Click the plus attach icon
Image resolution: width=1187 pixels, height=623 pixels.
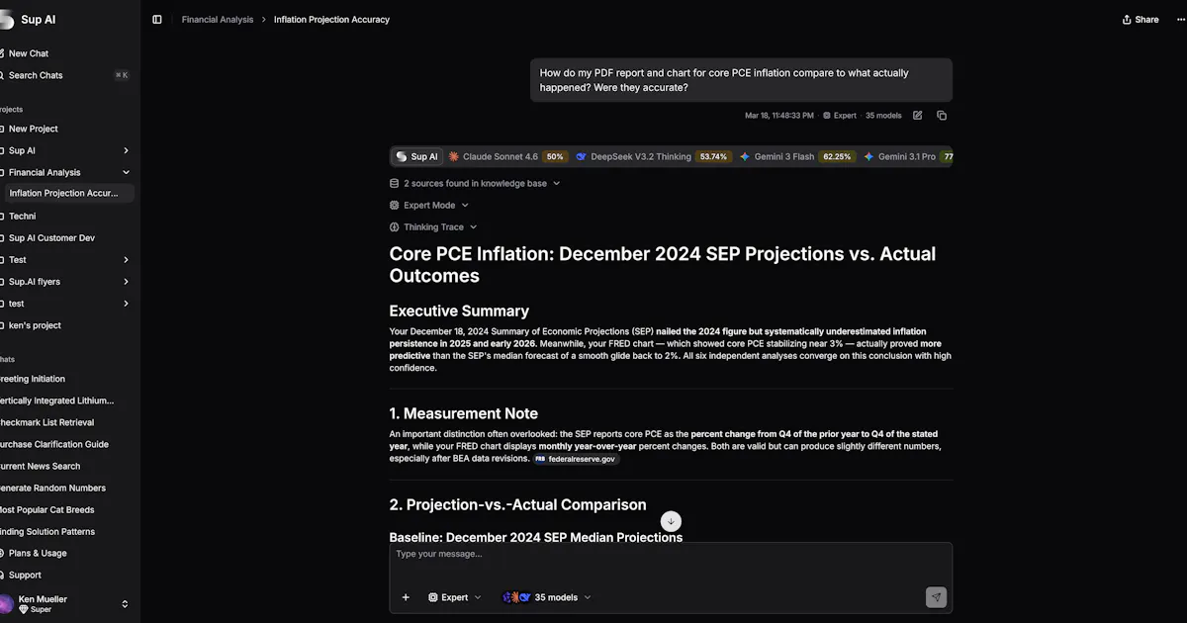406,597
